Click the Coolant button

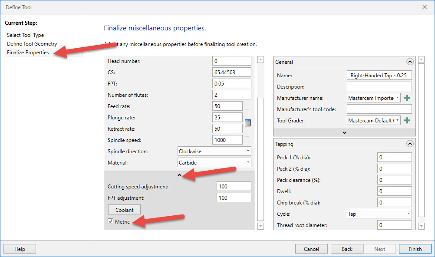coord(124,210)
